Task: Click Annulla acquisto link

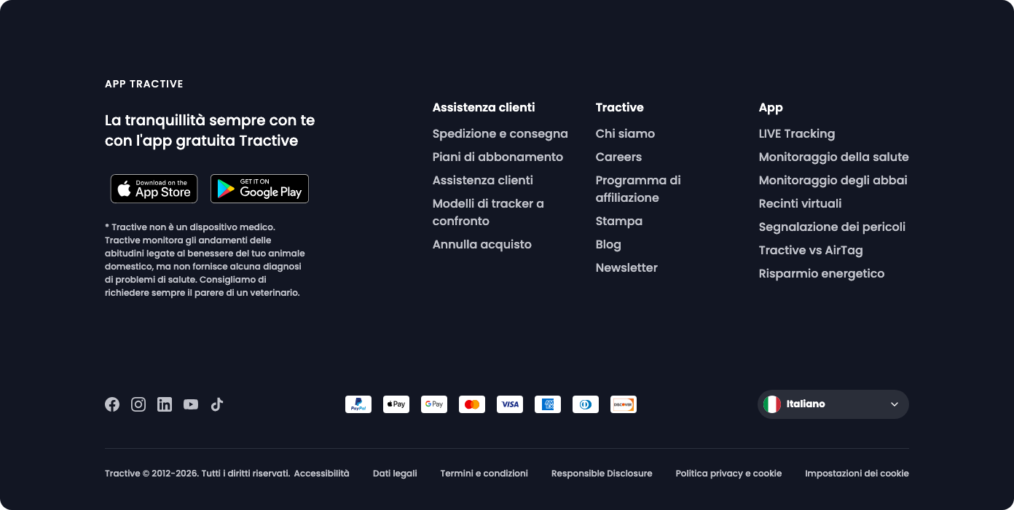Action: [482, 244]
